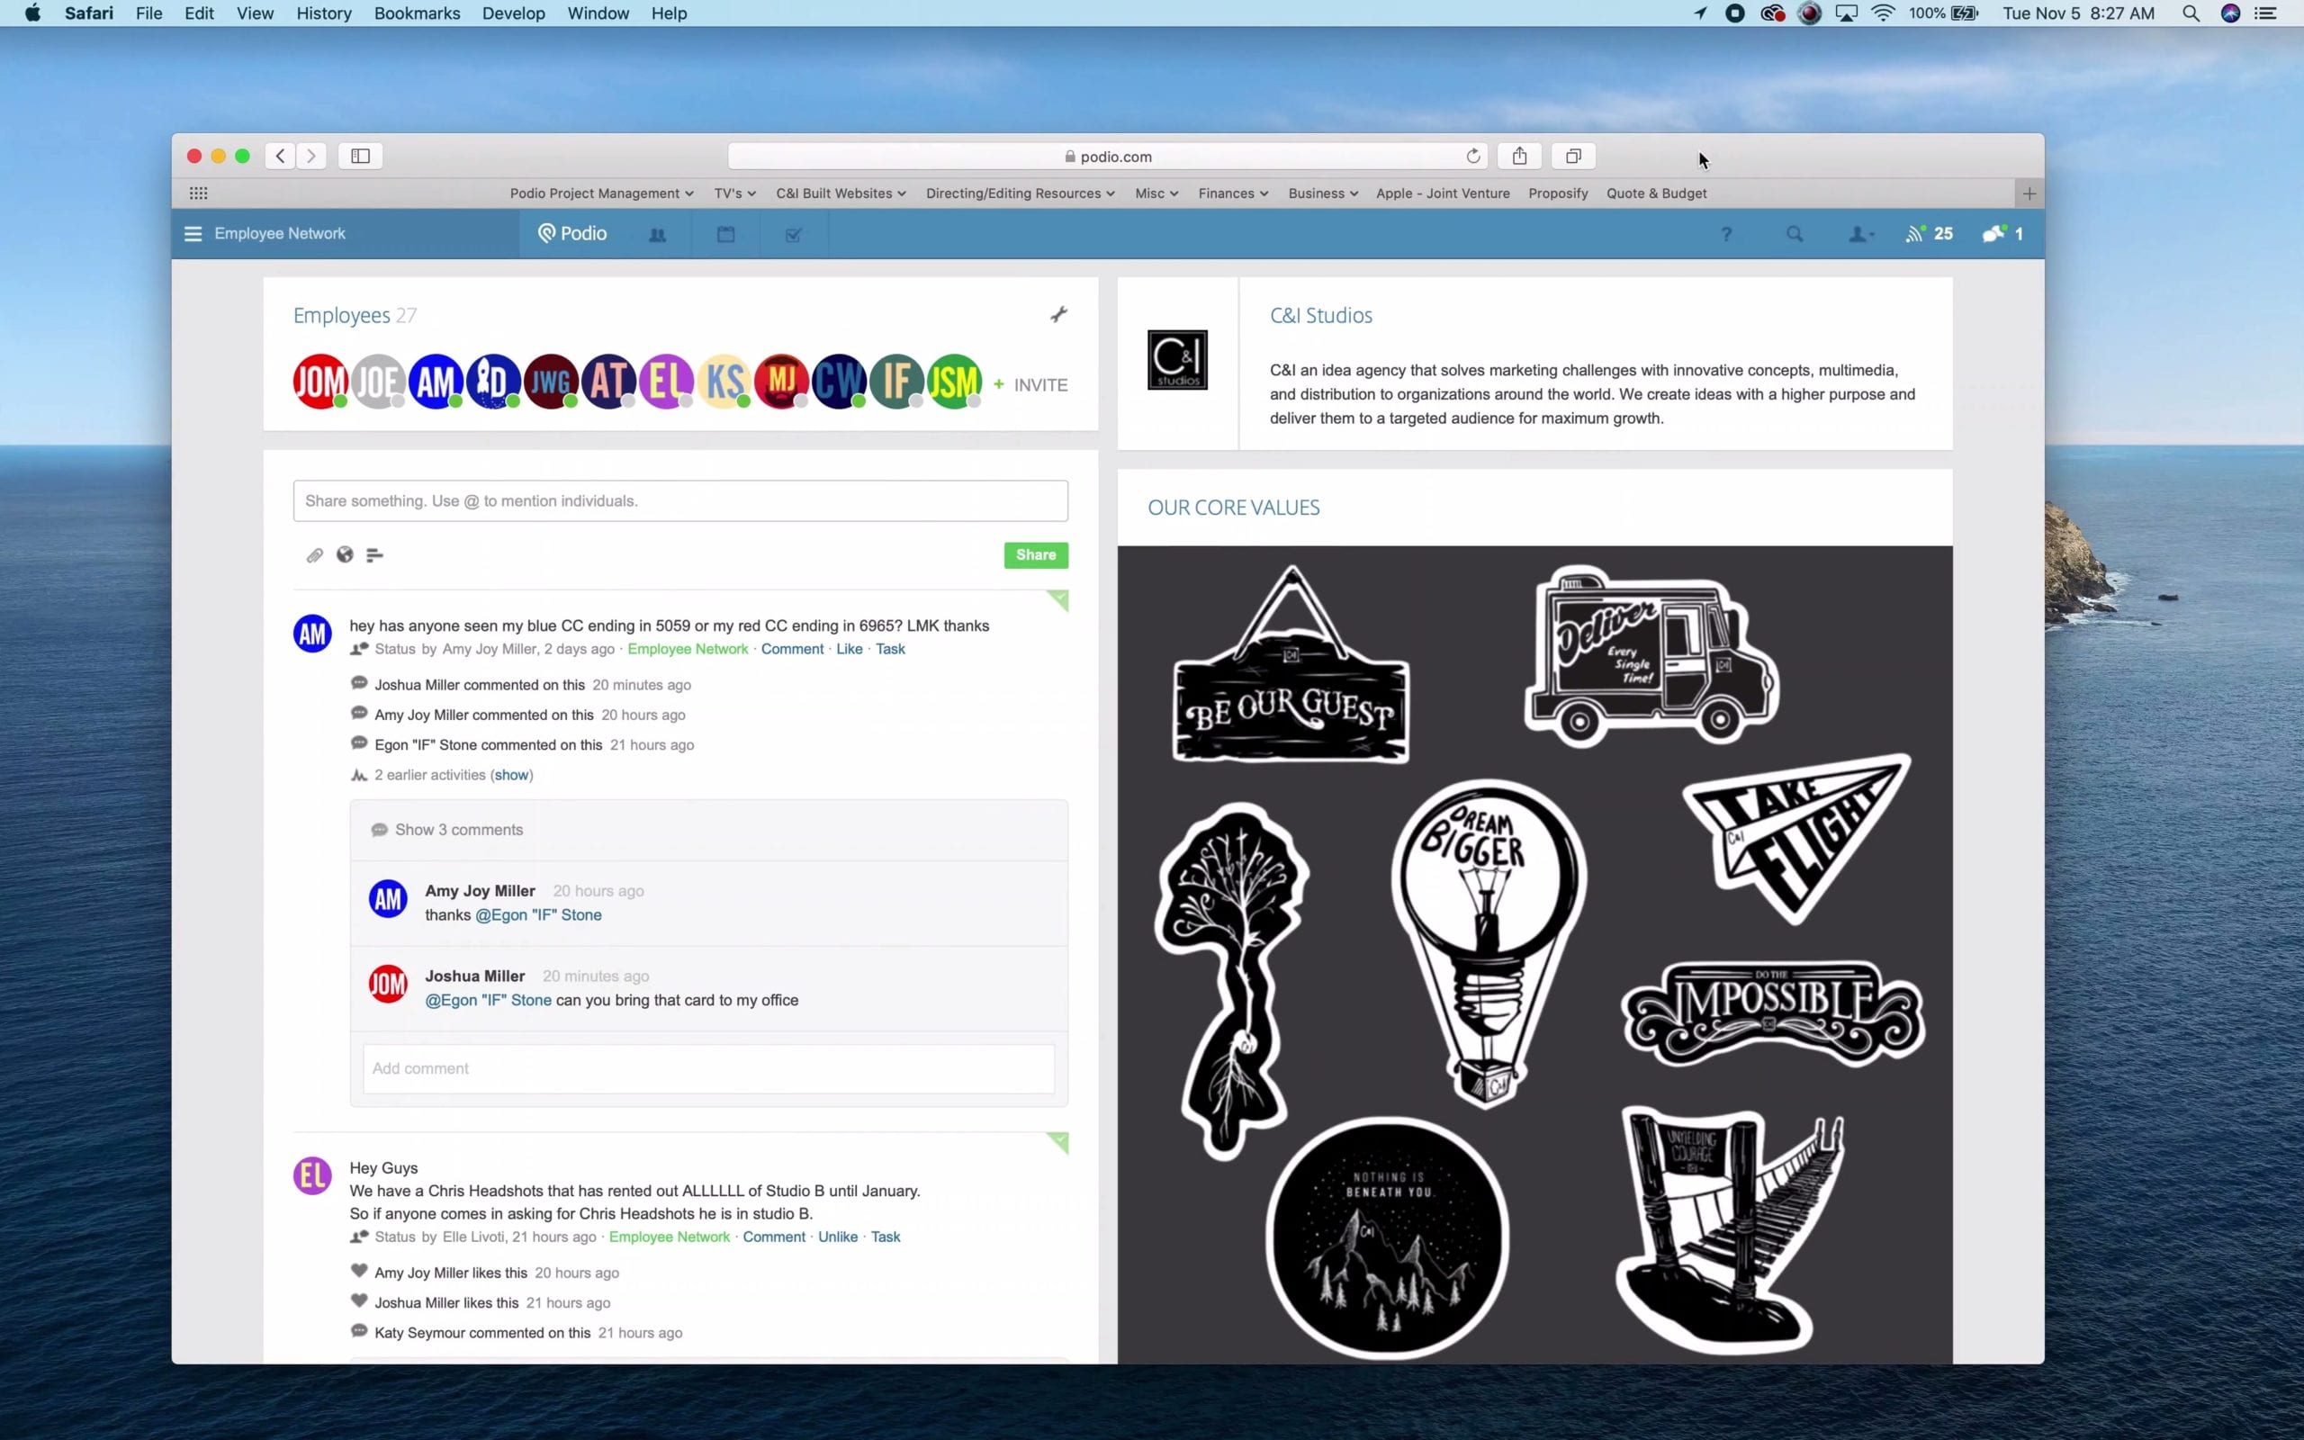Open Apple - Joint Venture bookmark

point(1443,193)
